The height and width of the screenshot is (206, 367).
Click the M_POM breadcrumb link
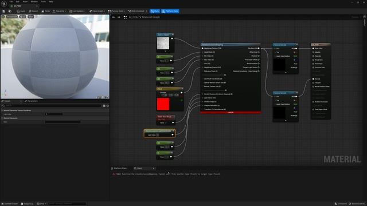(134, 17)
